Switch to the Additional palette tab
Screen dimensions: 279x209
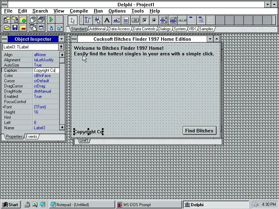97,29
